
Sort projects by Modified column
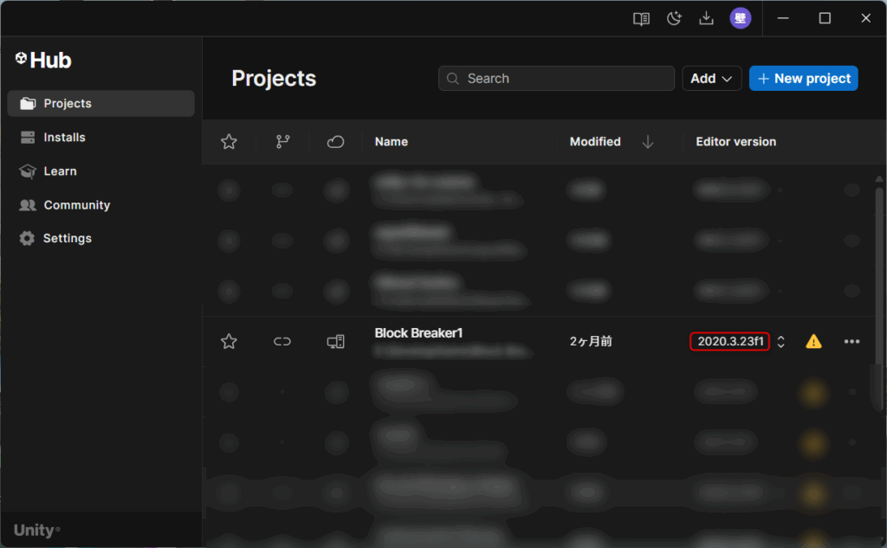(595, 141)
